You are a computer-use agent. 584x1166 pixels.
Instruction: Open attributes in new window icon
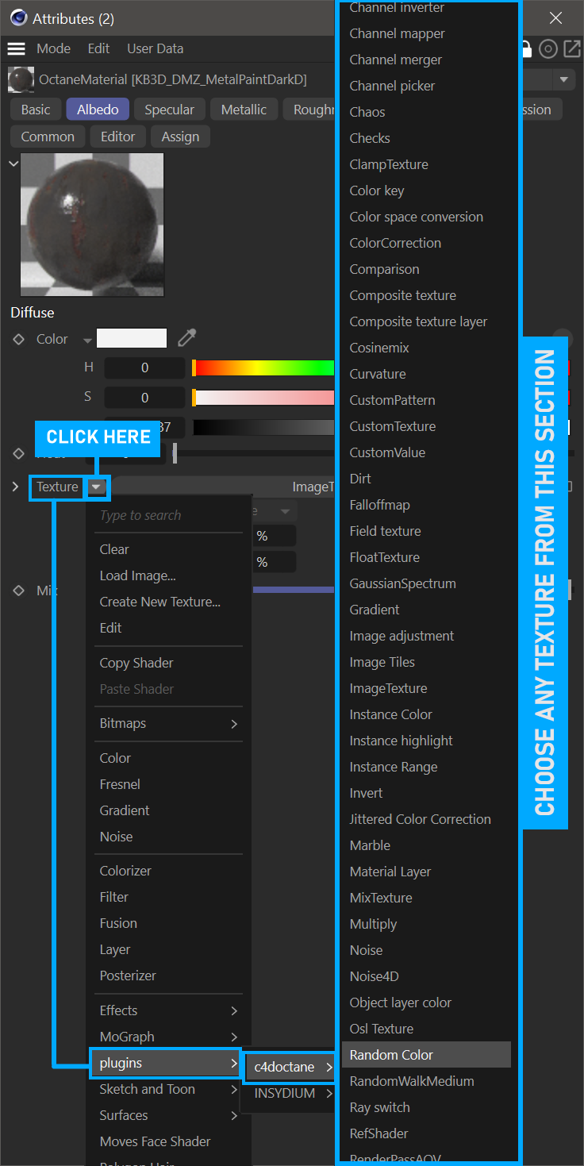(x=571, y=49)
